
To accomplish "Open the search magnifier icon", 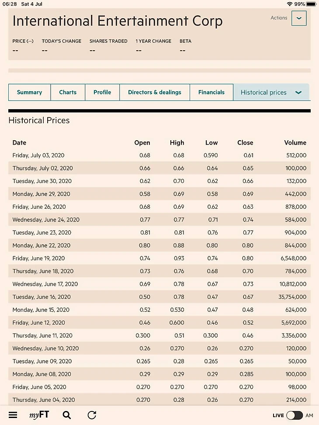I will 67,415.
